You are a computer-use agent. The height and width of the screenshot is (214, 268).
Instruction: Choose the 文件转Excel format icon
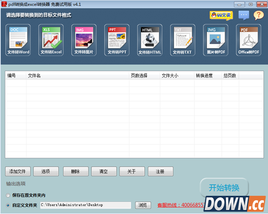[51, 40]
